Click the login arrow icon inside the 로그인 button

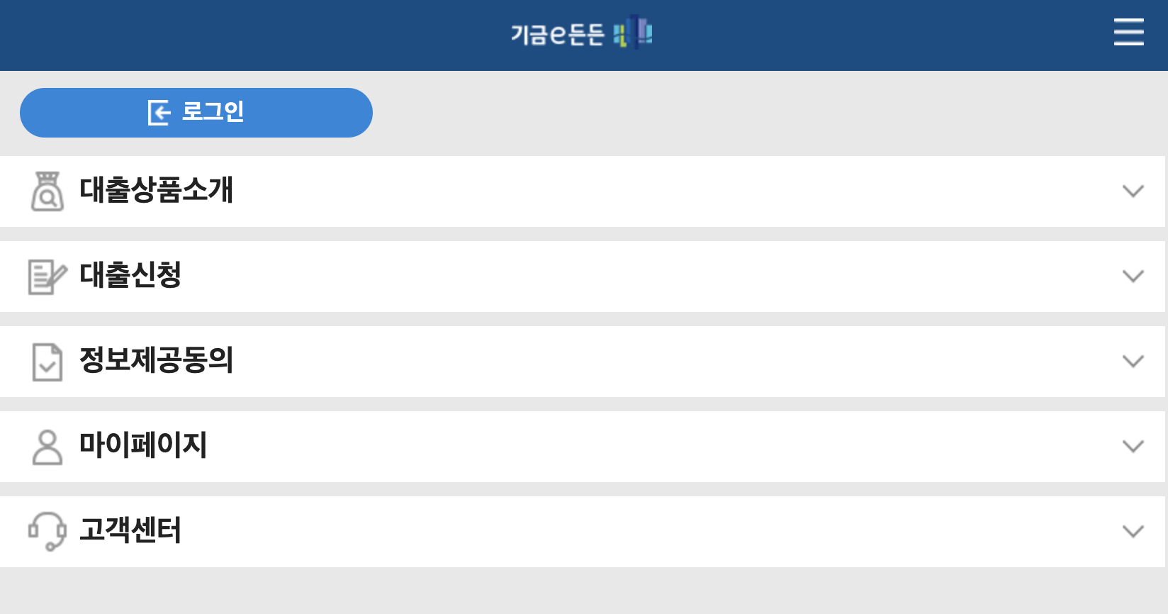[160, 112]
